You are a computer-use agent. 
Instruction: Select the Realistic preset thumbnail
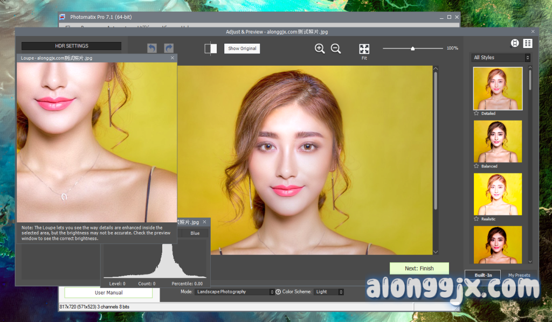[498, 194]
